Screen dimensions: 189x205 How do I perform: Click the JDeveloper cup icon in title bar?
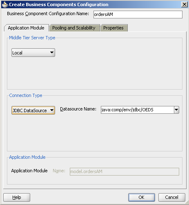tap(5, 5)
